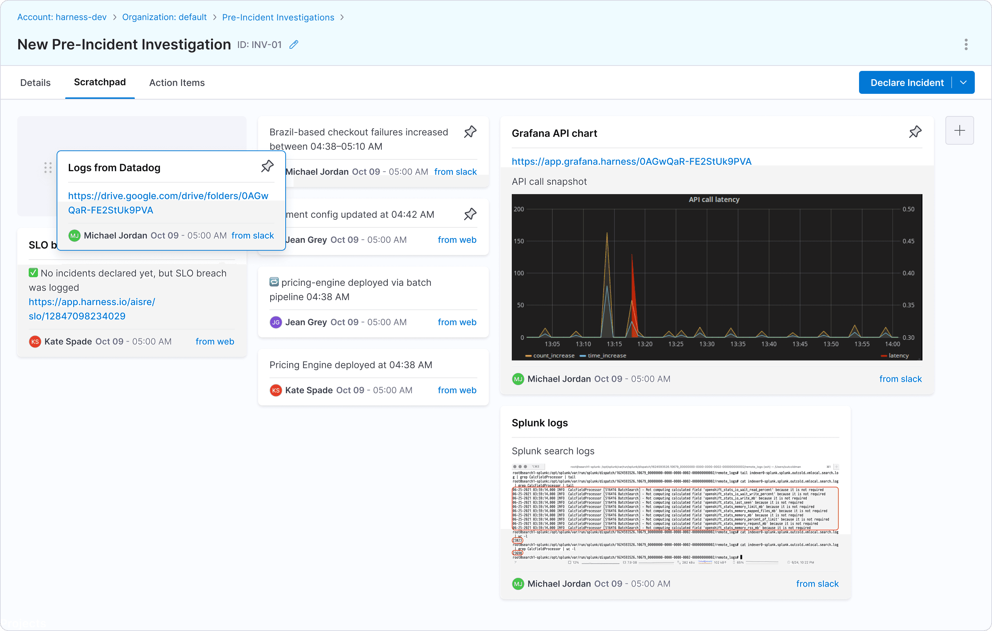Screen dimensions: 992x631
Task: Grab the drag handle dots beside Datadog card
Action: (x=48, y=168)
